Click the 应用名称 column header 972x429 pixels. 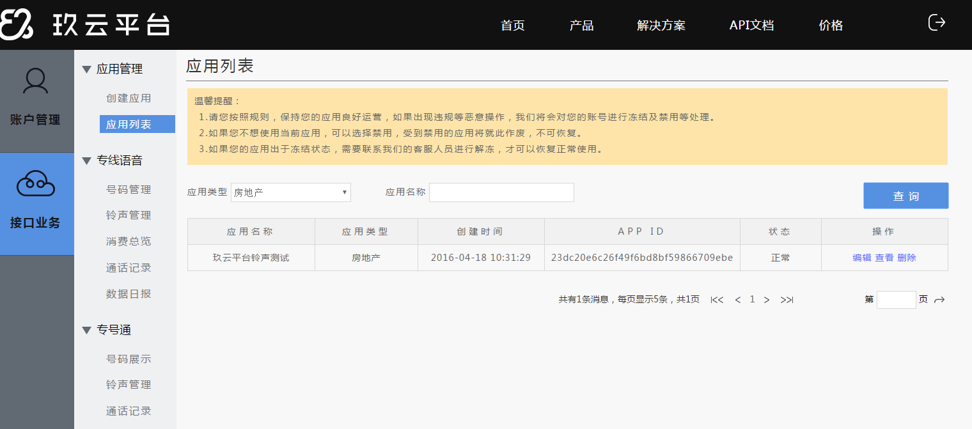tap(251, 231)
